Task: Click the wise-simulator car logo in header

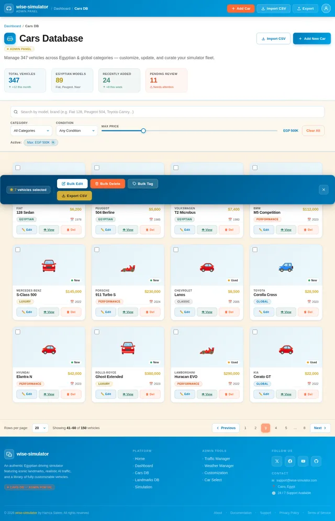Action: pyautogui.click(x=9, y=8)
